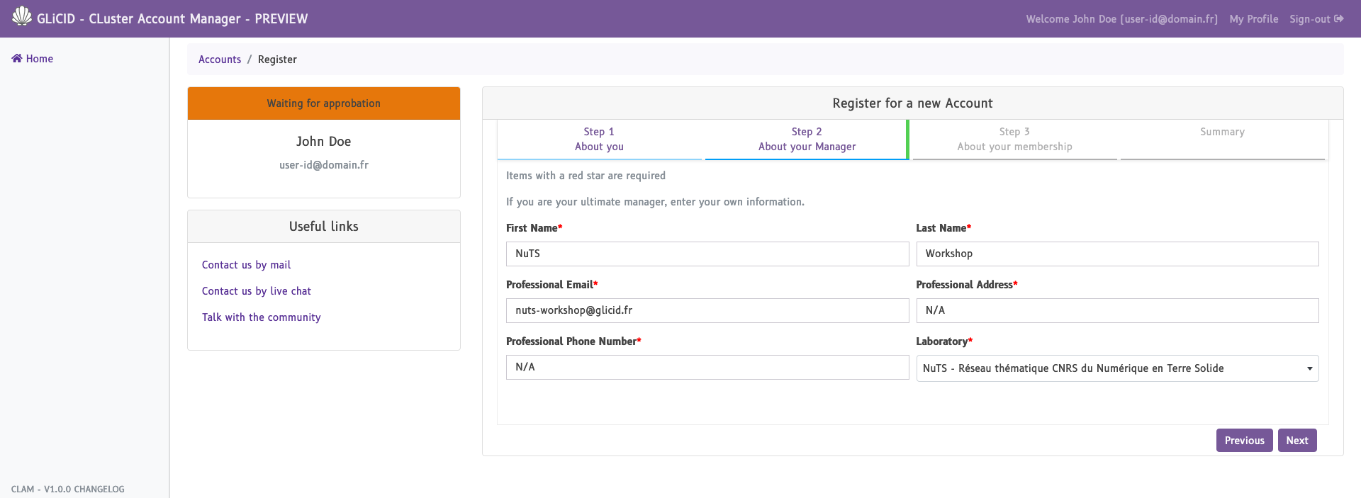Switch to Step 1 About you tab
This screenshot has width=1361, height=498.
click(599, 139)
